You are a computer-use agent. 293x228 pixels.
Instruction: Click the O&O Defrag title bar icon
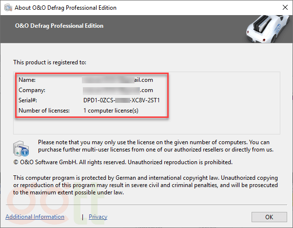7,8
